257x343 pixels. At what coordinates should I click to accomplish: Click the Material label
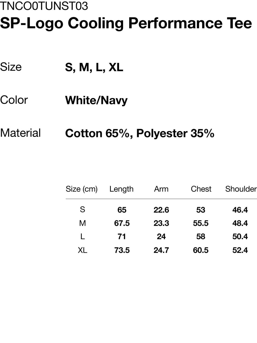[21, 133]
